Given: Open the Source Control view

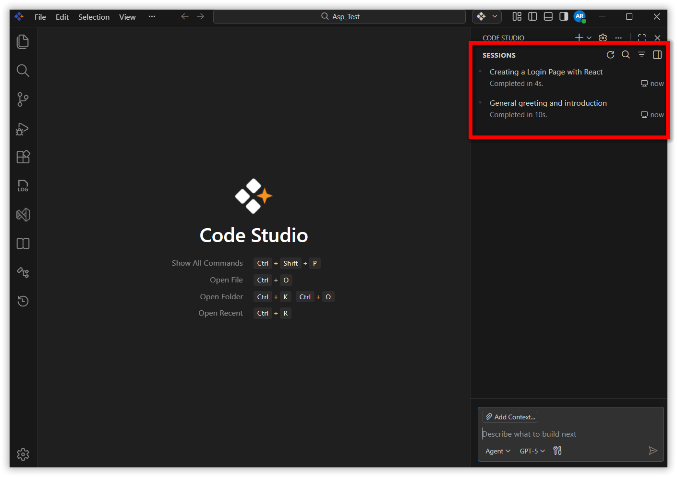Looking at the screenshot, I should click(23, 99).
